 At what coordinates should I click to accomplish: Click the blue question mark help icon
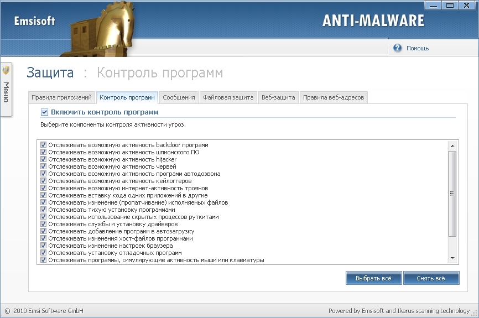coord(397,48)
